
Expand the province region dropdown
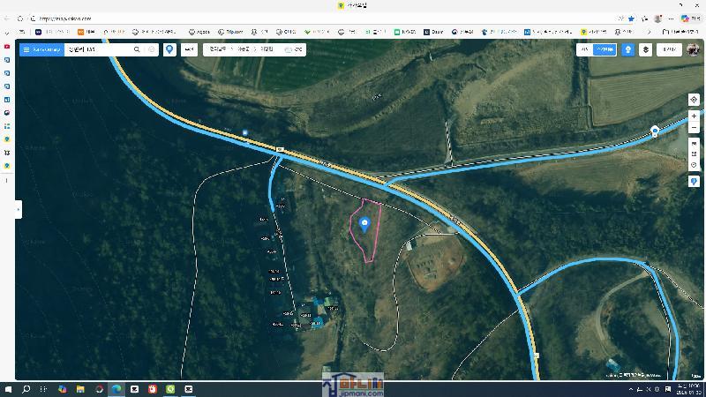(x=217, y=49)
